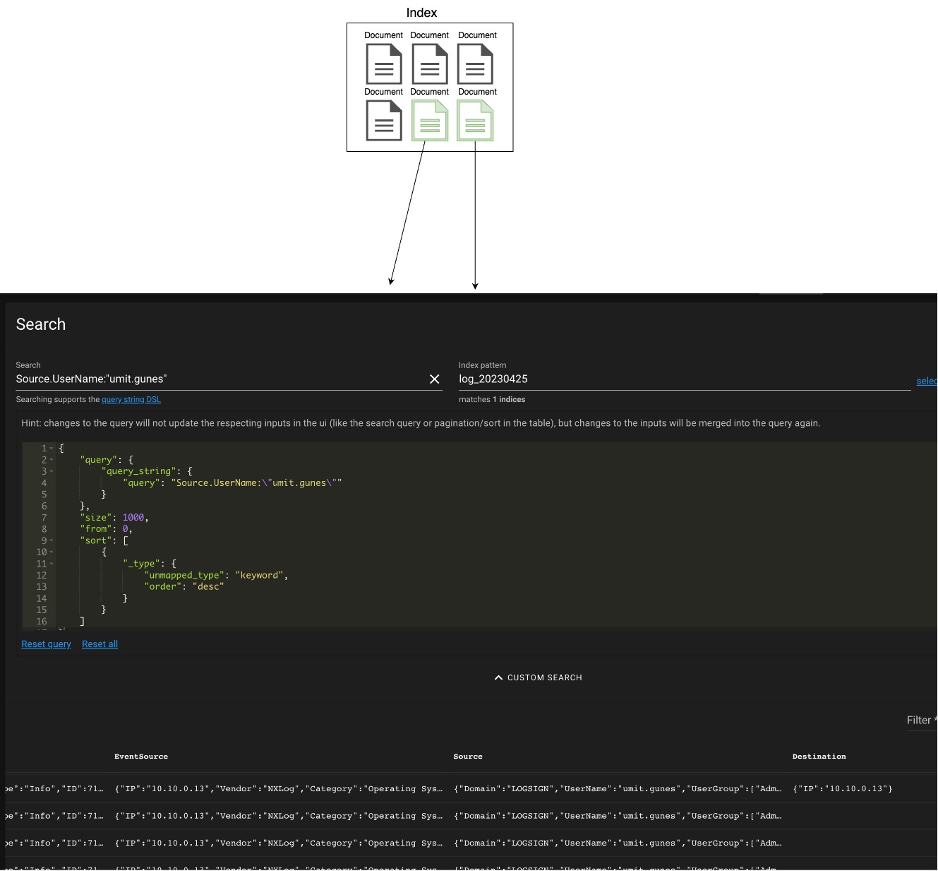Click the partially visible select link near Index pattern
Image resolution: width=938 pixels, height=871 pixels.
pos(927,381)
